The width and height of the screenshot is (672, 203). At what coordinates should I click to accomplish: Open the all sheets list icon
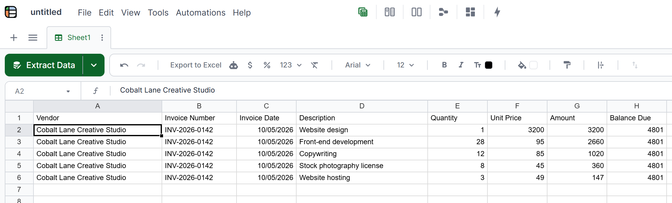pos(33,38)
